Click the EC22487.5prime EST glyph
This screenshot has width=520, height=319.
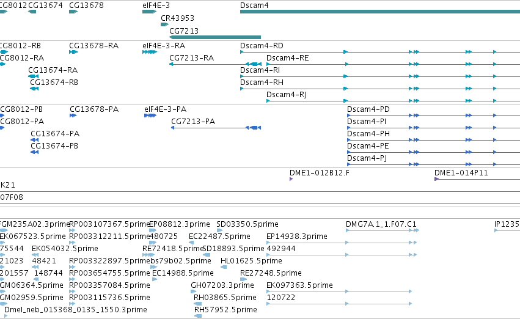click(x=191, y=243)
